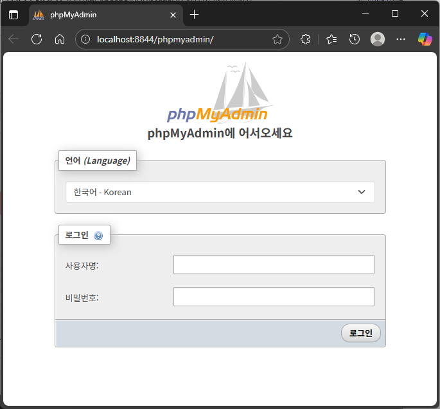
Task: Close the phpMyAdmin browser tab
Action: 173,15
